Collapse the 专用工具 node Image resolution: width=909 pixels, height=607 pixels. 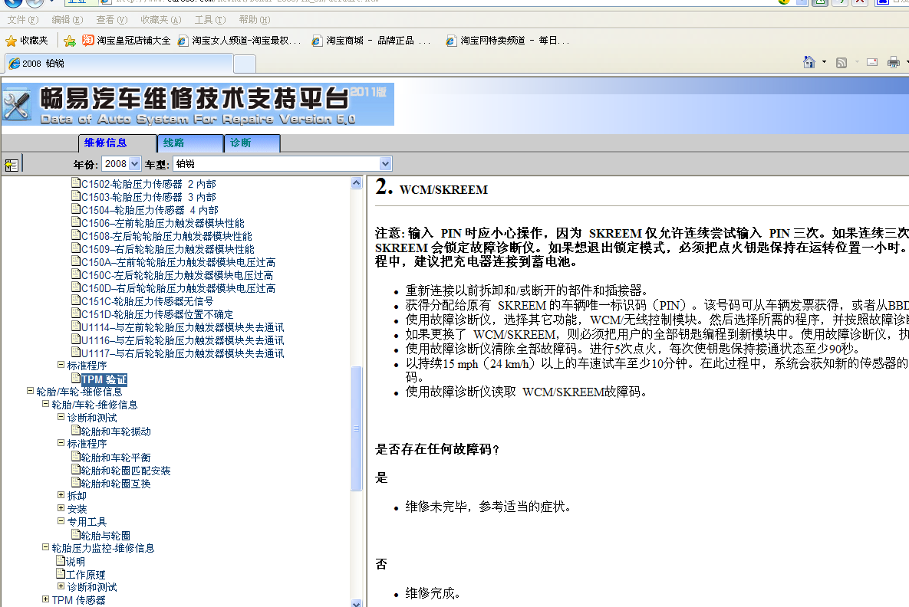pyautogui.click(x=61, y=521)
